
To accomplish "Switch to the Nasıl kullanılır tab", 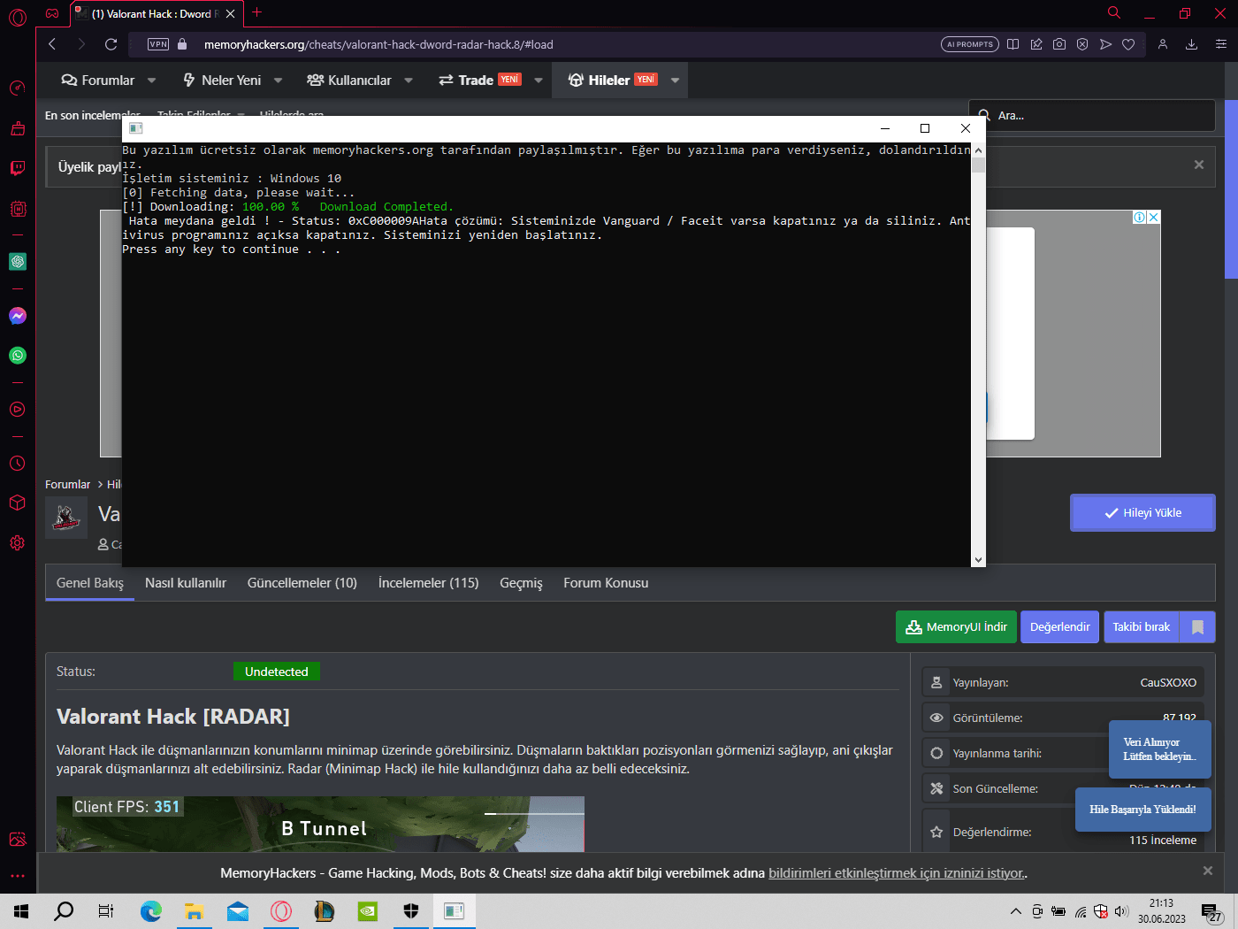I will tap(186, 583).
